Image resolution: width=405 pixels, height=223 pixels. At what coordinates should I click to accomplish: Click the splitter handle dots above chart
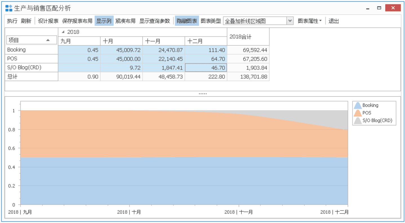tap(202, 94)
